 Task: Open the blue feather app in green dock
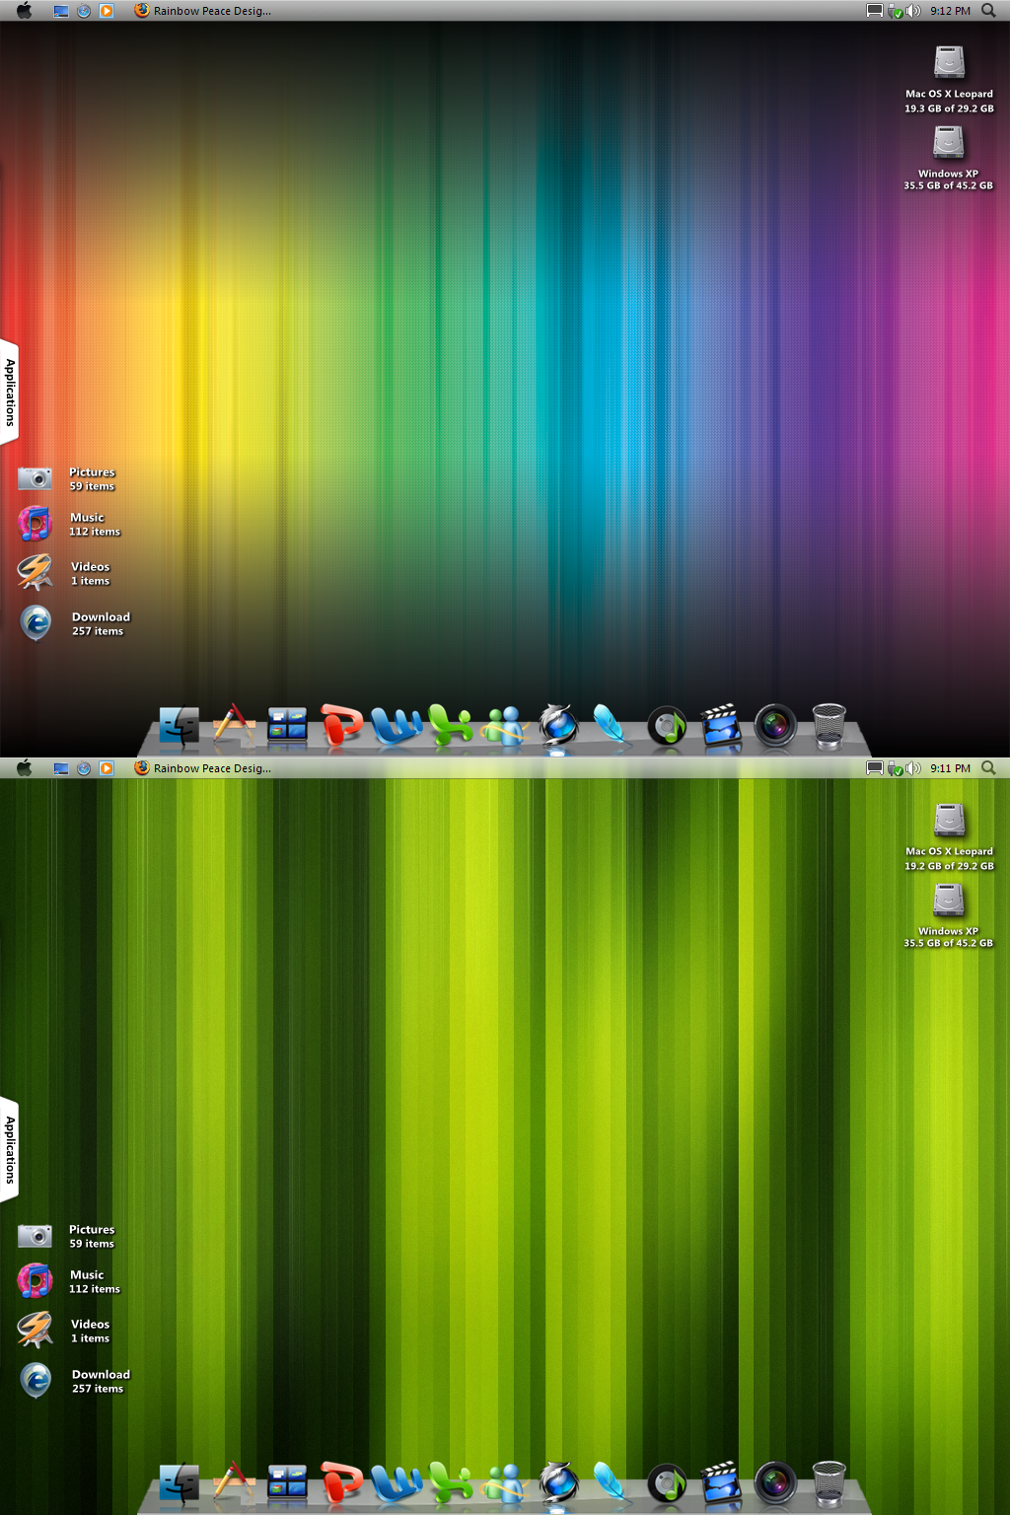pyautogui.click(x=612, y=1483)
